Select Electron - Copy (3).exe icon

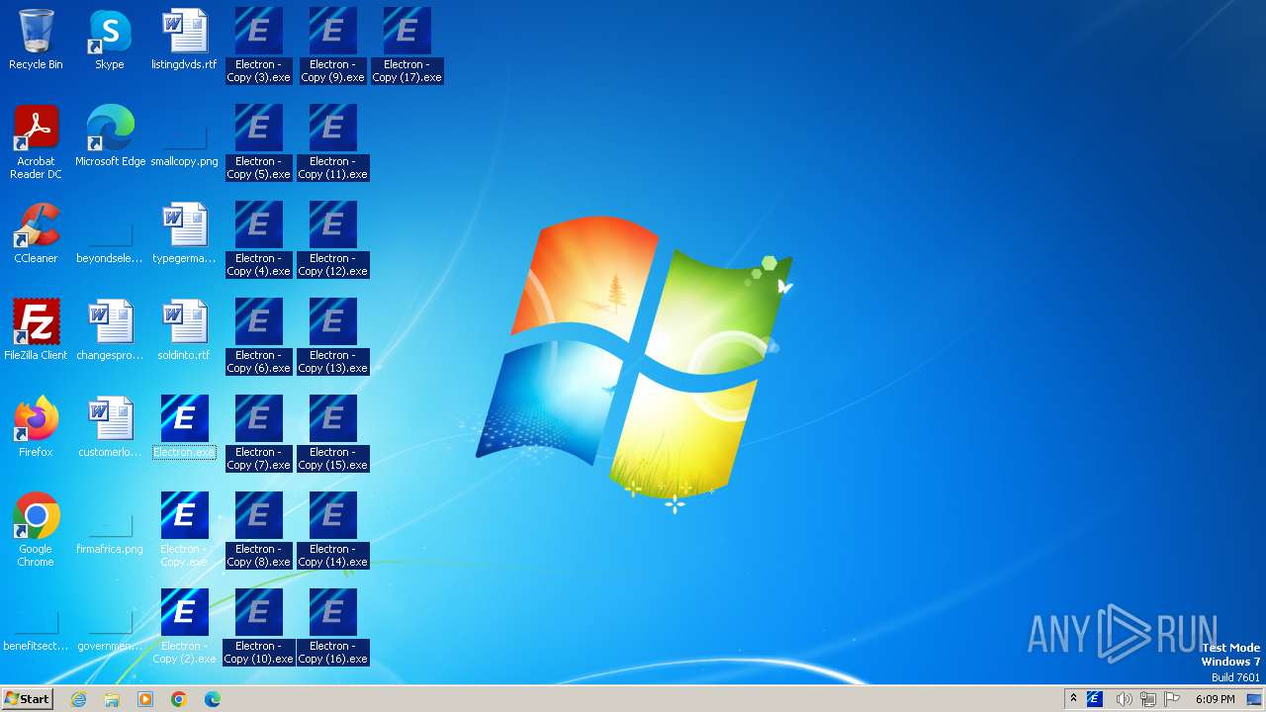(258, 45)
